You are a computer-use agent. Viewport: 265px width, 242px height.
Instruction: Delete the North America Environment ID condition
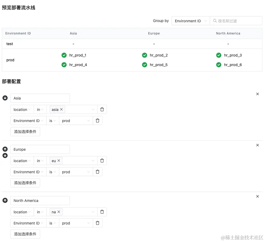(x=98, y=223)
